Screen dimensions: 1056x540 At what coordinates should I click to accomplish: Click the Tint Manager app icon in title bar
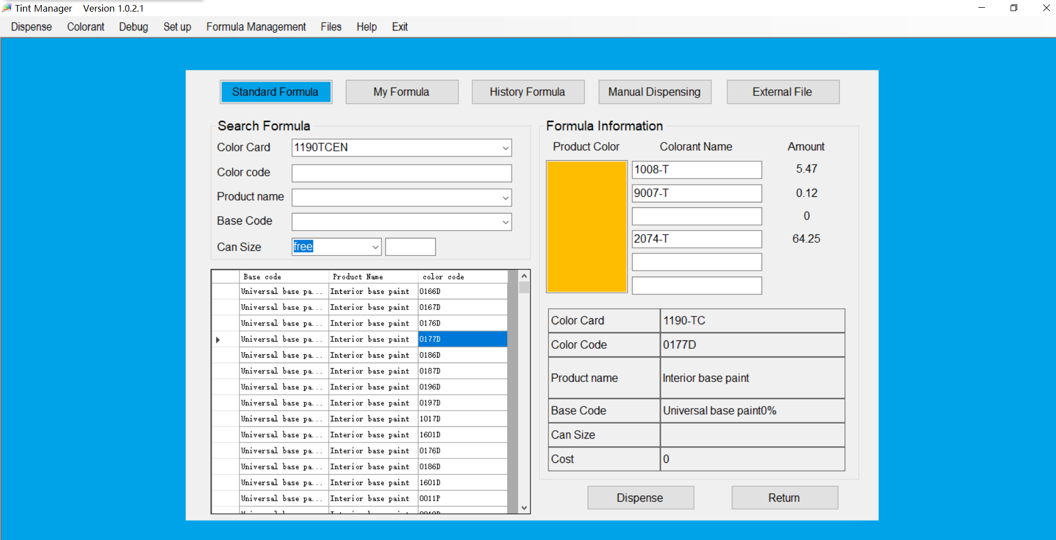coord(7,8)
